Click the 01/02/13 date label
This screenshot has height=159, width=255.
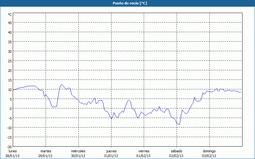point(144,156)
